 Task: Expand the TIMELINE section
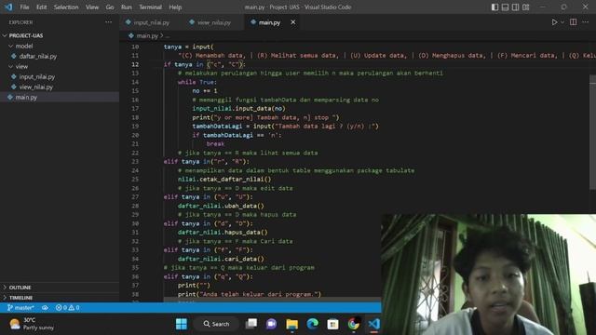(x=60, y=298)
